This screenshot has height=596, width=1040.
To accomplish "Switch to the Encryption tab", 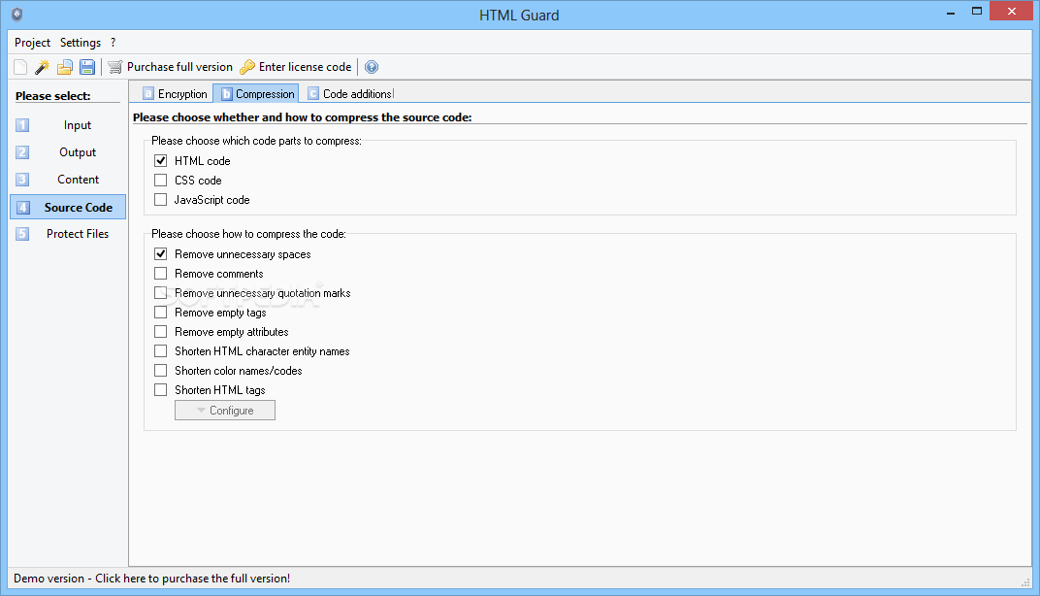I will (176, 93).
